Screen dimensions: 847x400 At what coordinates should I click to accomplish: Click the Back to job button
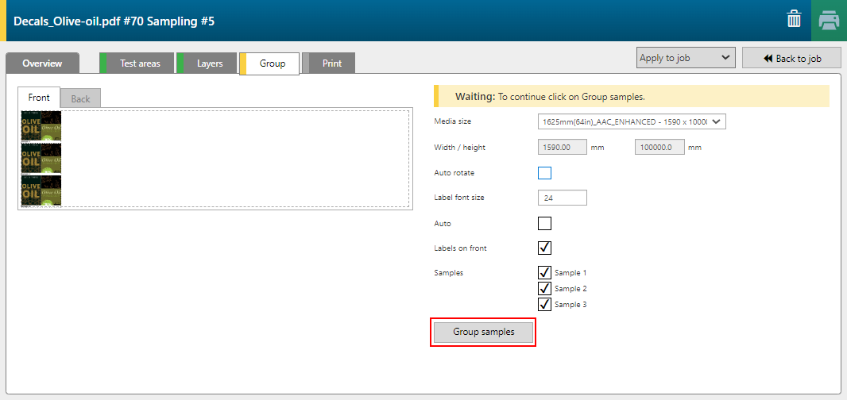click(791, 58)
